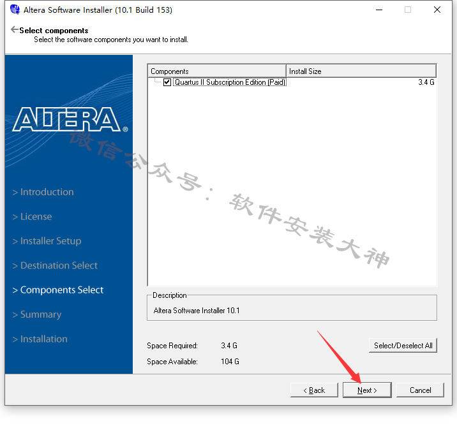This screenshot has width=457, height=428.
Task: Click Introduction step in sidebar
Action: [x=43, y=192]
